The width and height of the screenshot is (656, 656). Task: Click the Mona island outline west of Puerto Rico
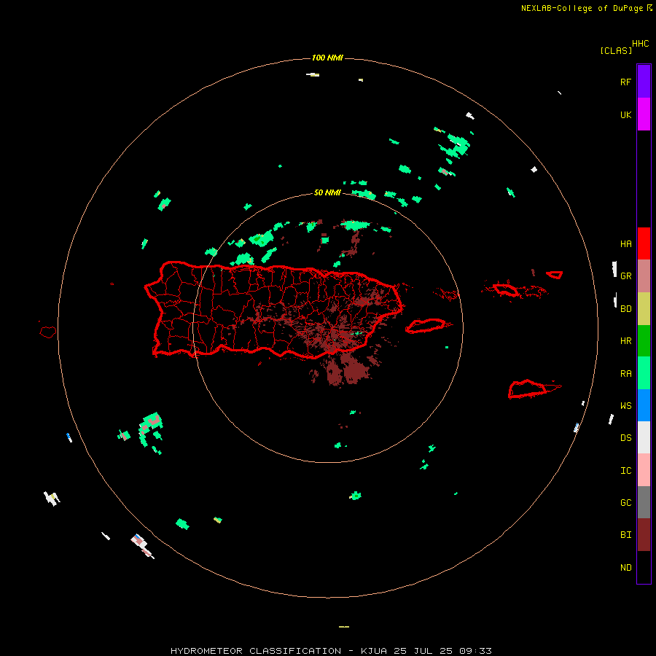click(x=47, y=332)
